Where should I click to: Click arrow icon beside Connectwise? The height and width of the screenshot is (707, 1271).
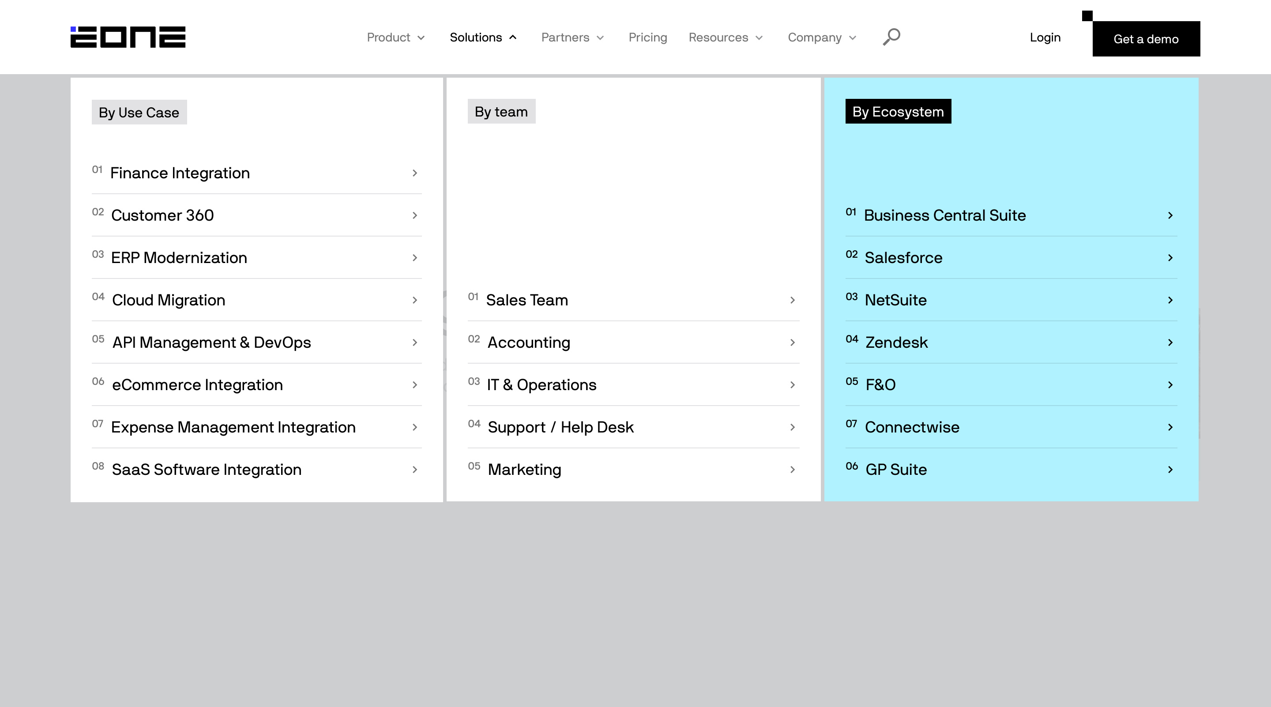coord(1170,428)
